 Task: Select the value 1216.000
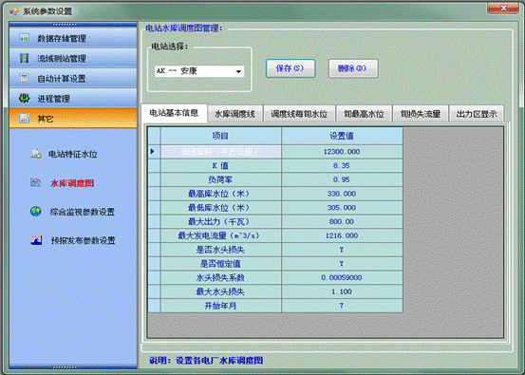pyautogui.click(x=342, y=235)
